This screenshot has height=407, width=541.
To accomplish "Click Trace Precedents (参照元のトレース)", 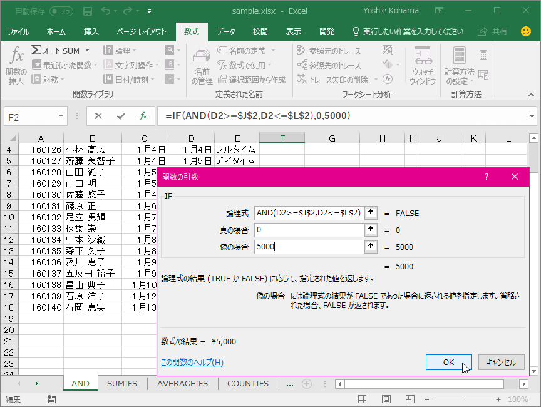I will 329,51.
